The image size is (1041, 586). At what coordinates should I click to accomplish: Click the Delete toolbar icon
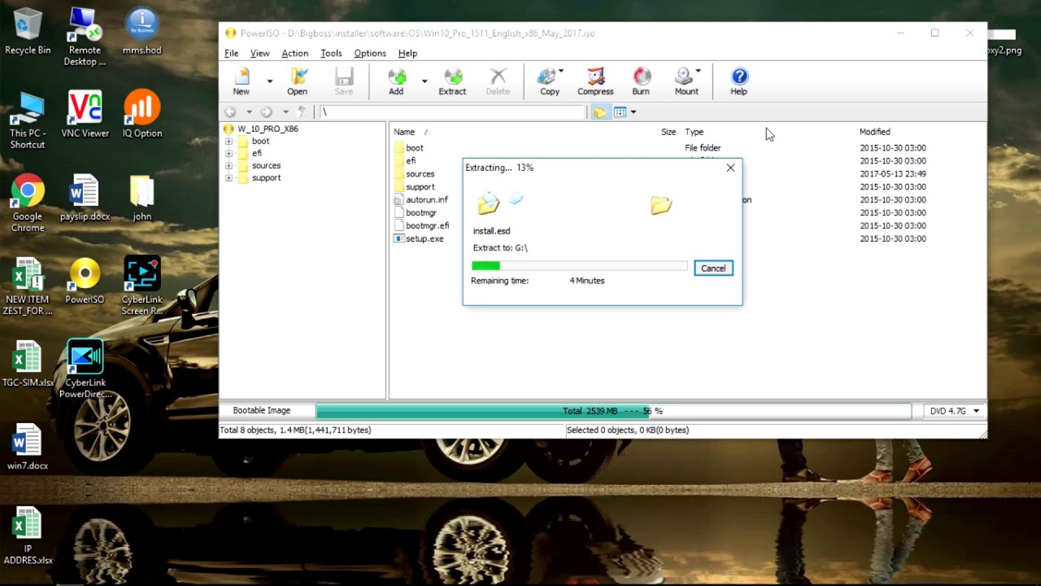498,81
